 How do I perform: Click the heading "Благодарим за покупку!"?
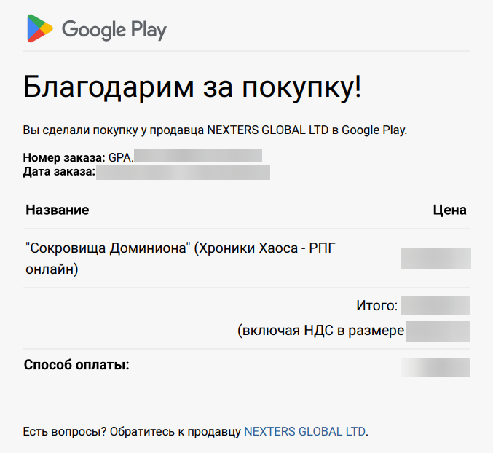coord(192,87)
